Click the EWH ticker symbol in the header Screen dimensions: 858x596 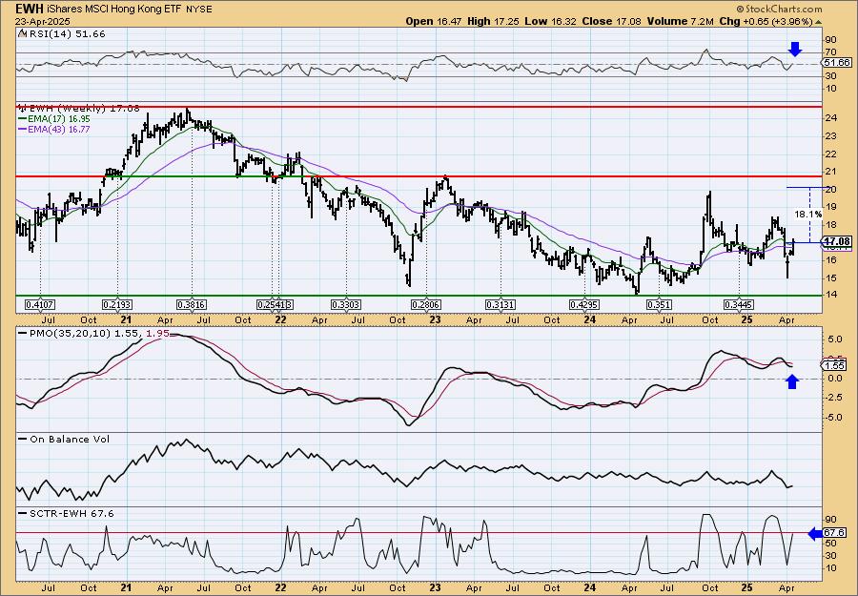pyautogui.click(x=29, y=9)
